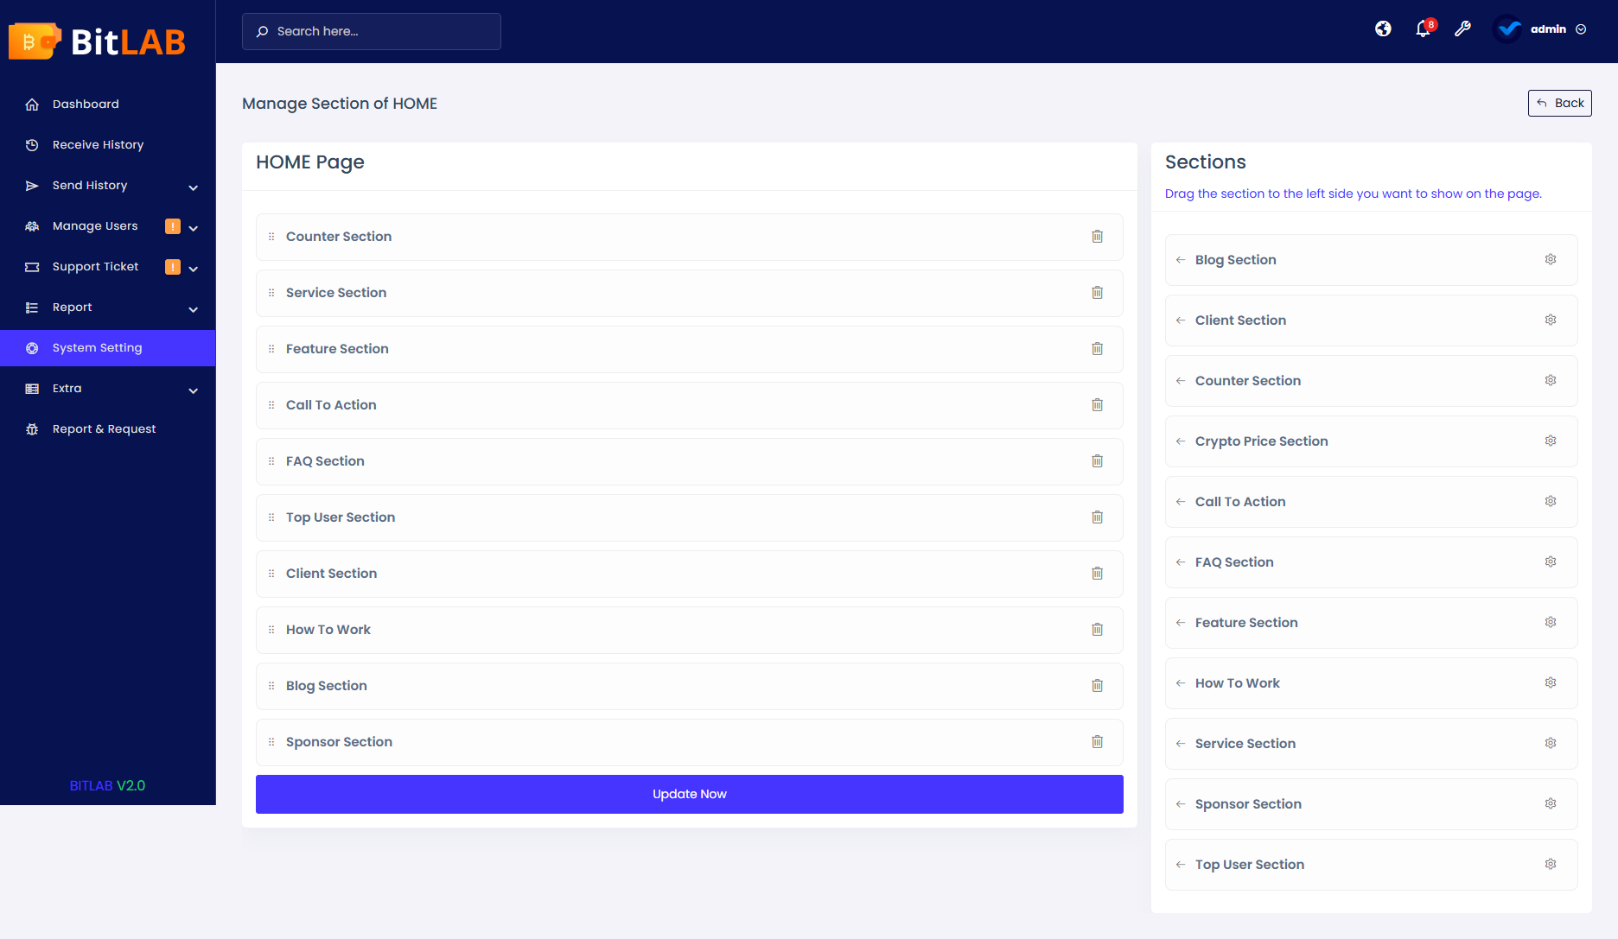Click the BitLAB logo in the sidebar
This screenshot has height=939, width=1618.
coord(97,40)
